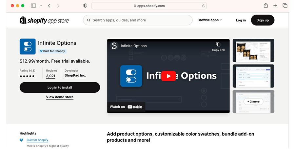Viewport: 295px width, 154px height.
Task: Click the Built for Shopify badge
Action: (52, 51)
